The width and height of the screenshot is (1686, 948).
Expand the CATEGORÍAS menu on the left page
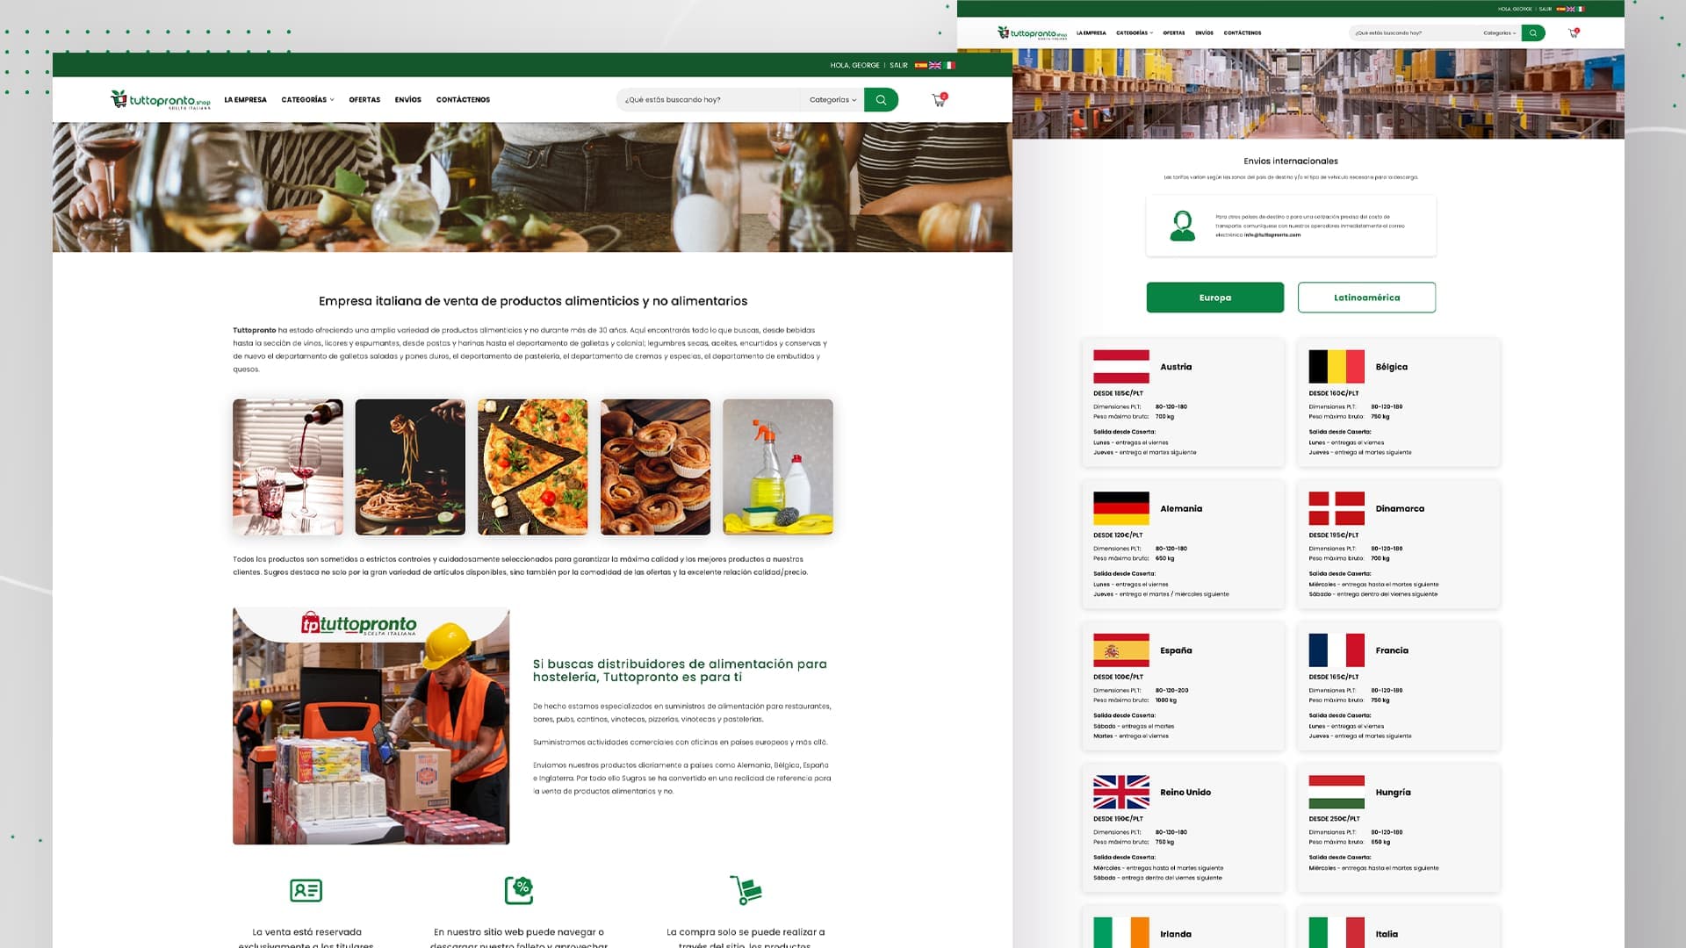tap(307, 100)
